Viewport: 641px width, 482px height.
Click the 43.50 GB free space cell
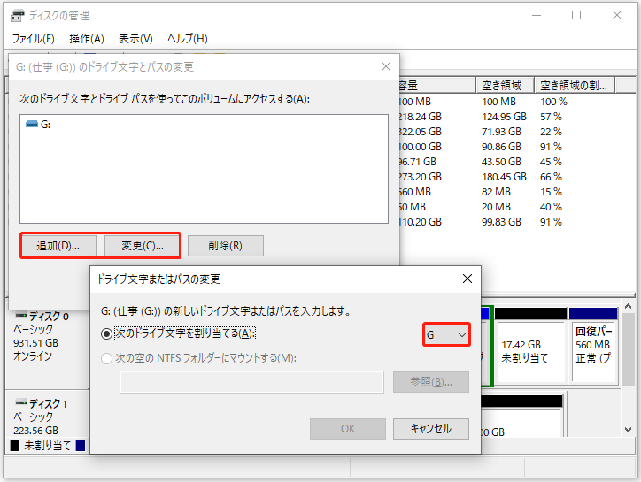click(x=501, y=162)
